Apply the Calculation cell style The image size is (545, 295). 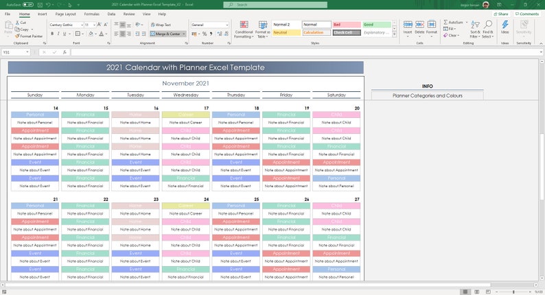coord(316,33)
